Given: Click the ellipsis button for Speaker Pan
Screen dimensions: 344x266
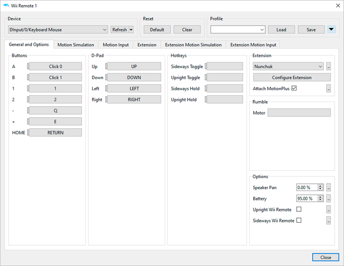Looking at the screenshot, I should (x=328, y=187).
